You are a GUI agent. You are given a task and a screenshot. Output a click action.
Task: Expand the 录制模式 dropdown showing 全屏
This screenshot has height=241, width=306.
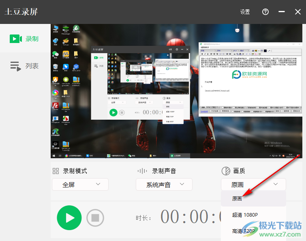pyautogui.click(x=80, y=184)
